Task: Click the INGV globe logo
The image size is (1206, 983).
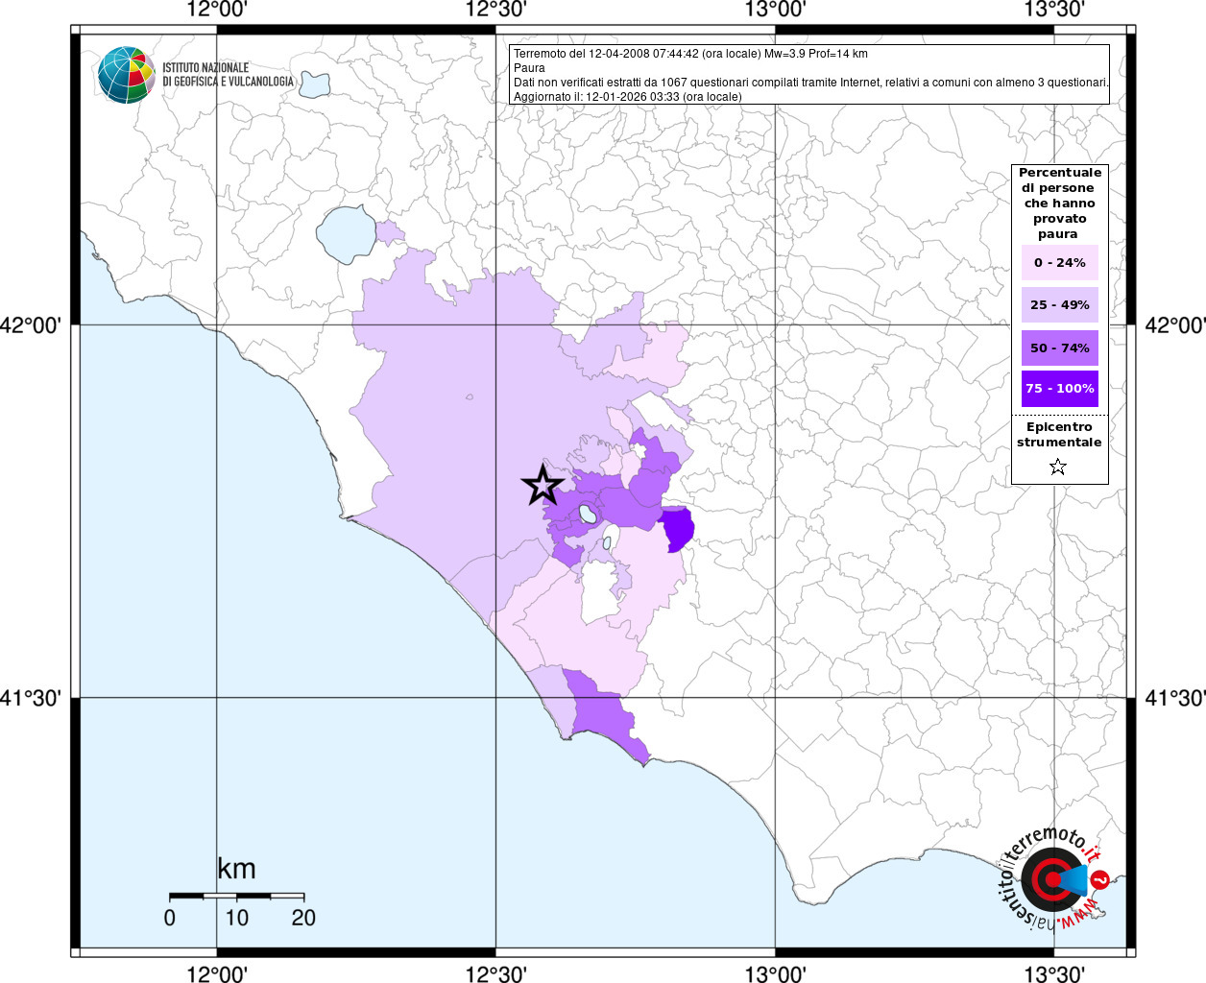Action: tap(126, 75)
